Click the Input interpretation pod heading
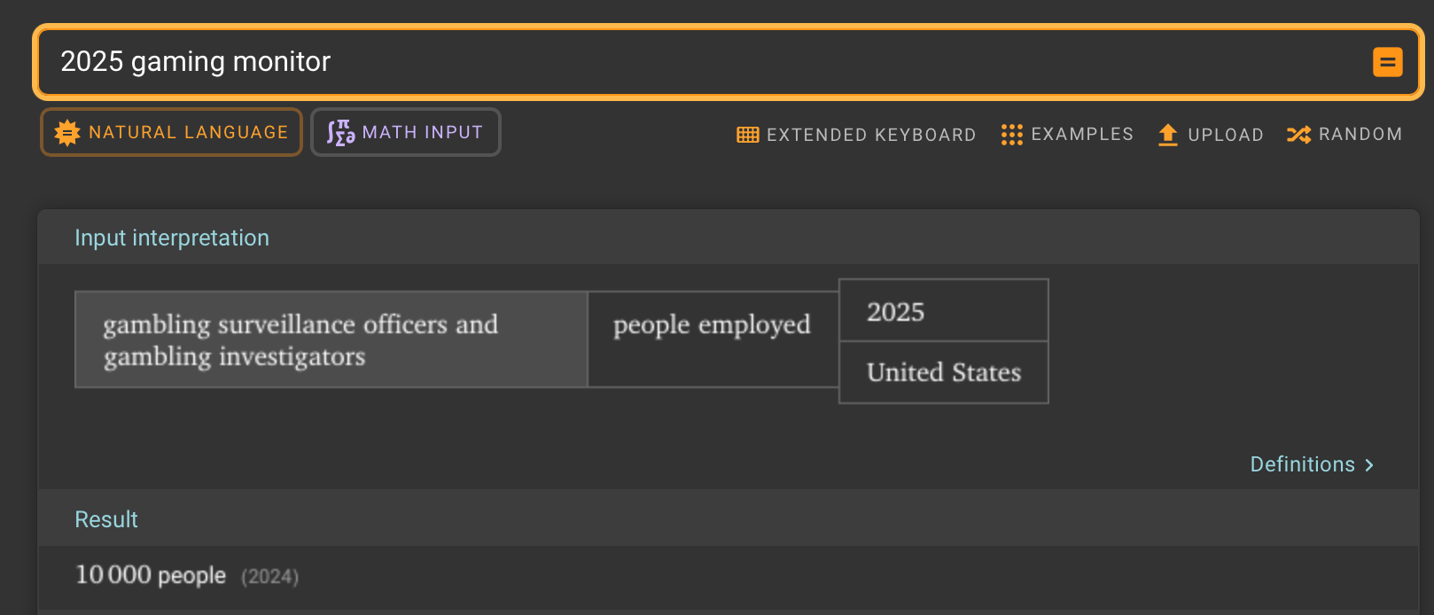Viewport: 1434px width, 615px height. click(x=172, y=238)
